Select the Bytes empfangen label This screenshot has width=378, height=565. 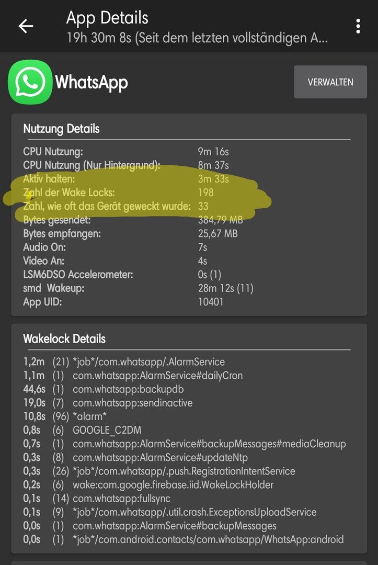[x=62, y=233]
